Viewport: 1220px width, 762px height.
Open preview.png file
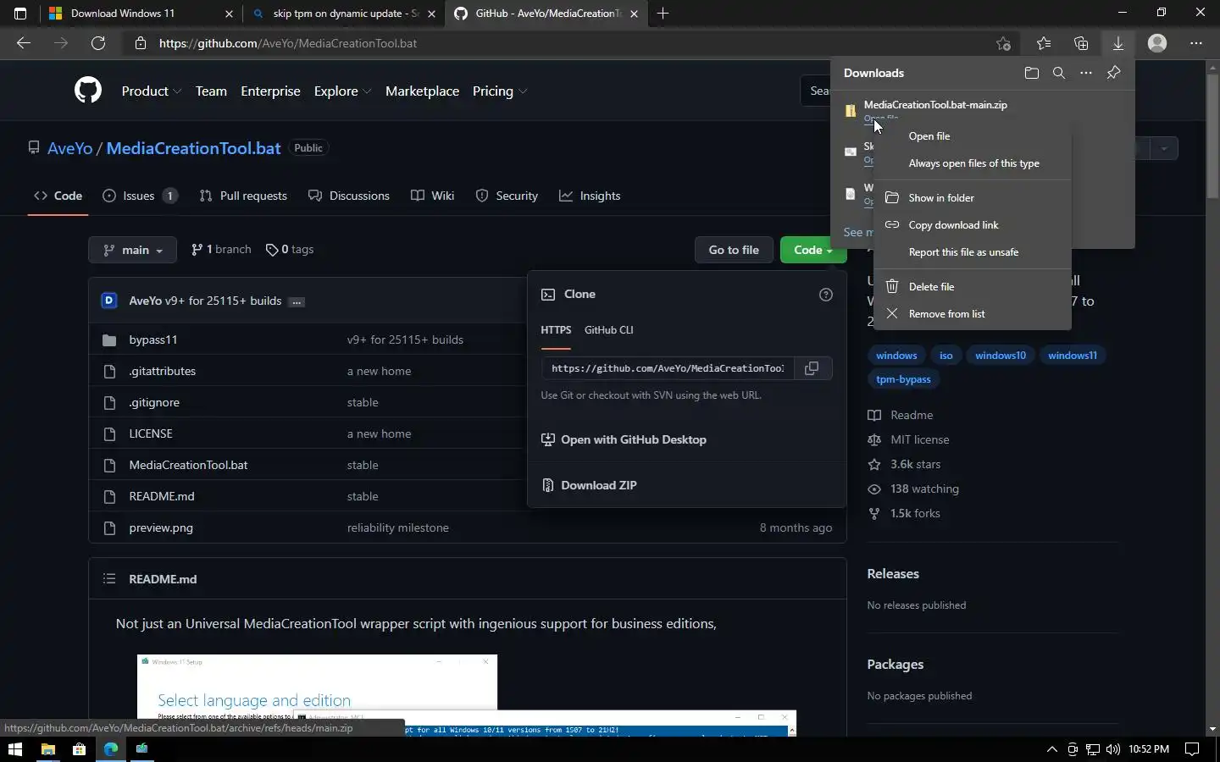(x=161, y=527)
